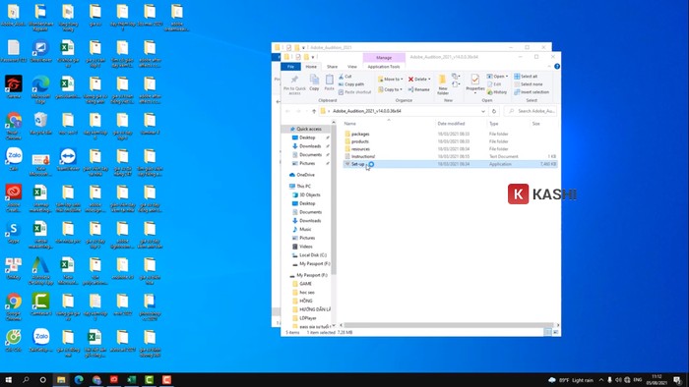Open the Recycle Bin desktop icon
Viewport: 689px width, 387px height.
coord(40,124)
